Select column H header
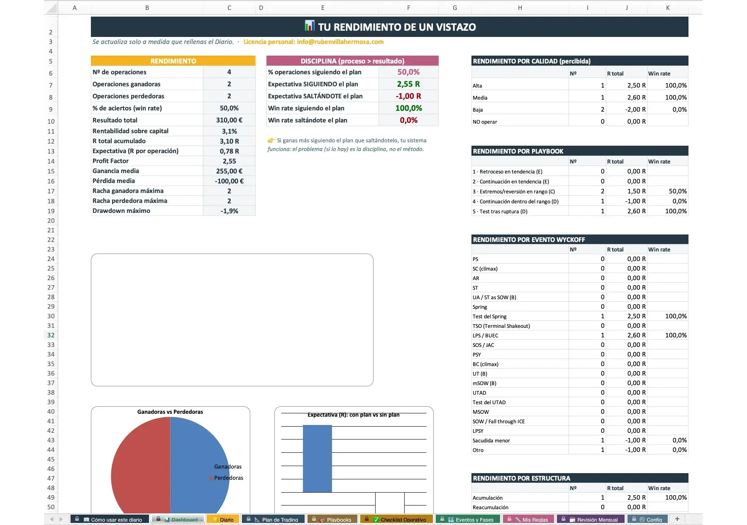The width and height of the screenshot is (747, 525). click(x=520, y=7)
